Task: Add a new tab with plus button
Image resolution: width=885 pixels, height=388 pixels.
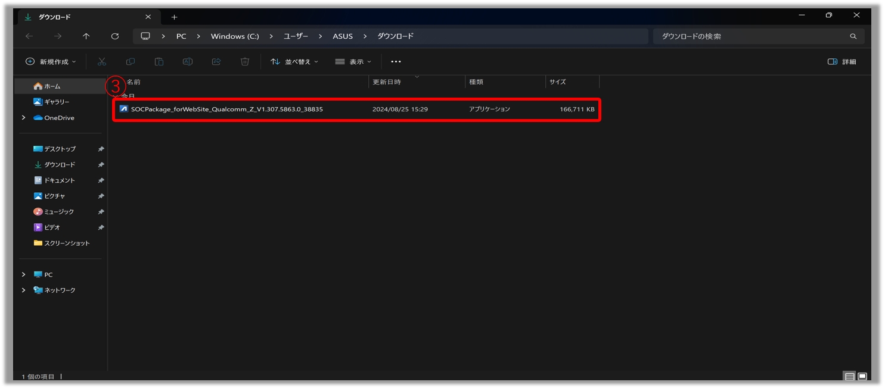Action: click(x=174, y=17)
